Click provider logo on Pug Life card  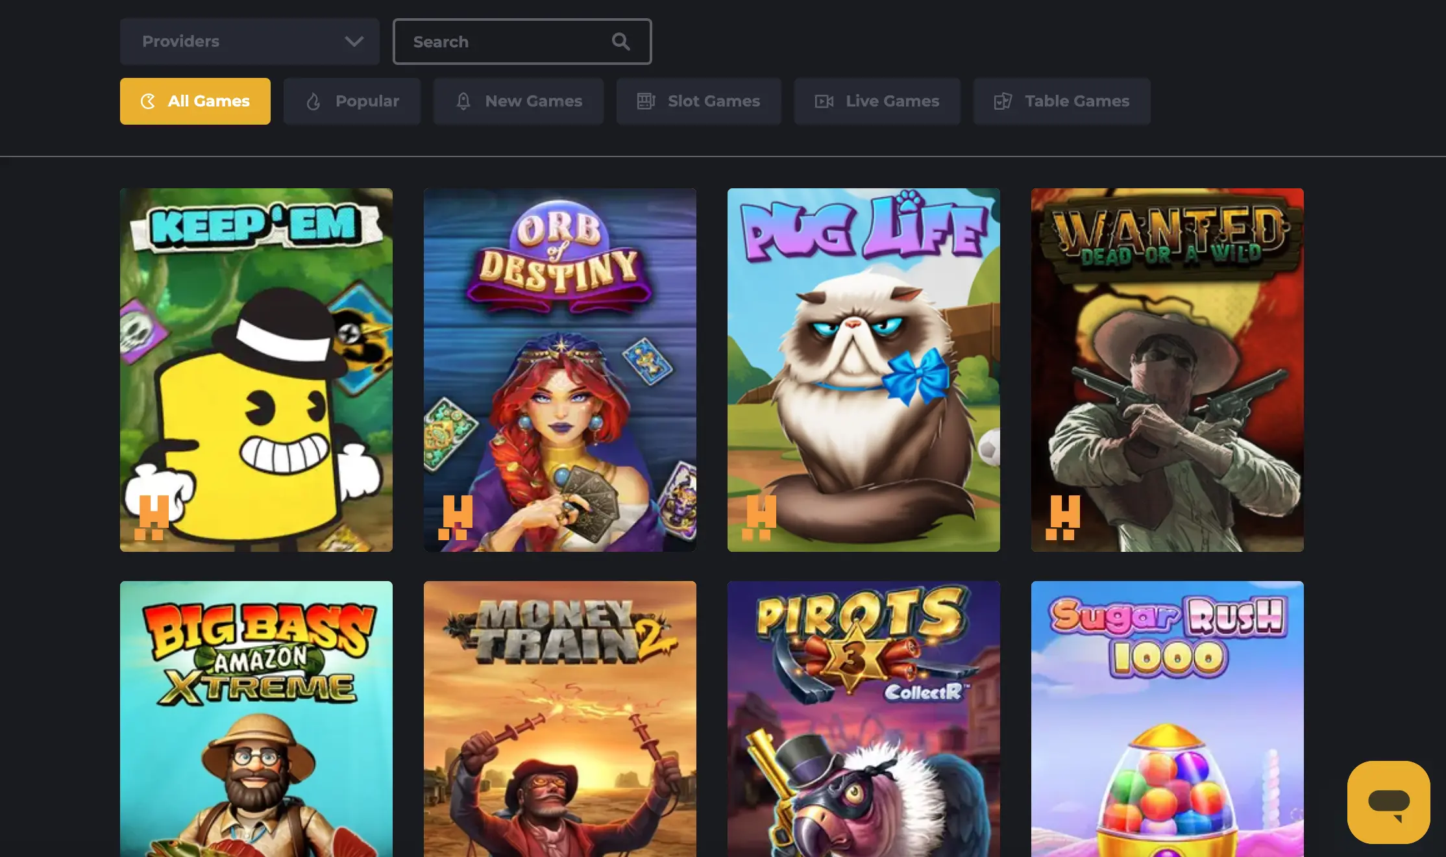click(x=759, y=517)
